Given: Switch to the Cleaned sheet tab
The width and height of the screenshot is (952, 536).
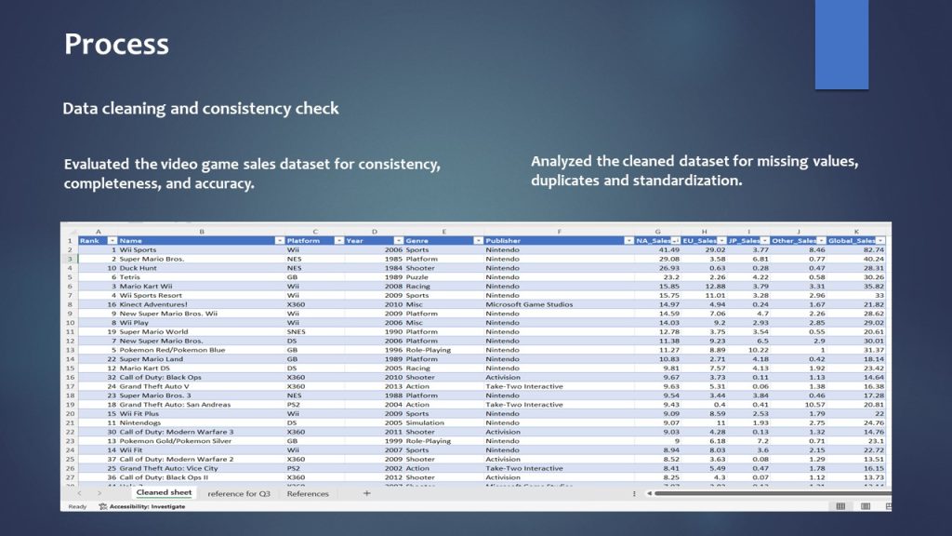Looking at the screenshot, I should pyautogui.click(x=164, y=493).
